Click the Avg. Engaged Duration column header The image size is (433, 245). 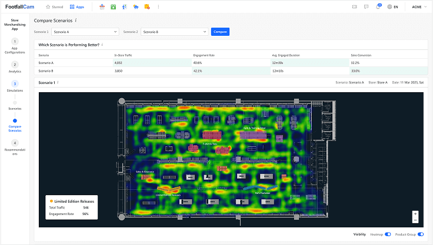[286, 55]
